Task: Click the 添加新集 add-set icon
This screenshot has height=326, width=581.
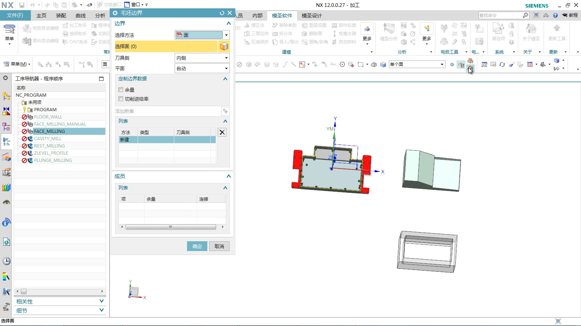Action: 225,111
